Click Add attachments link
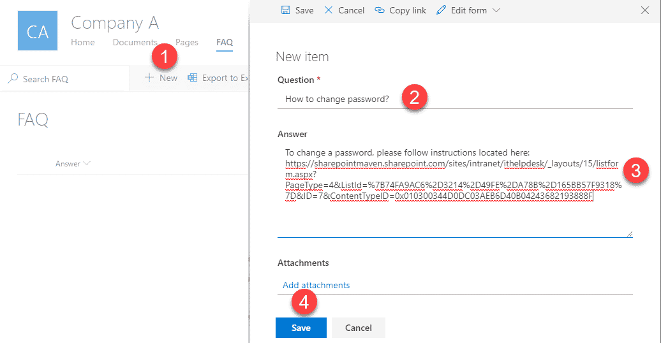This screenshot has height=343, width=661. tap(316, 285)
